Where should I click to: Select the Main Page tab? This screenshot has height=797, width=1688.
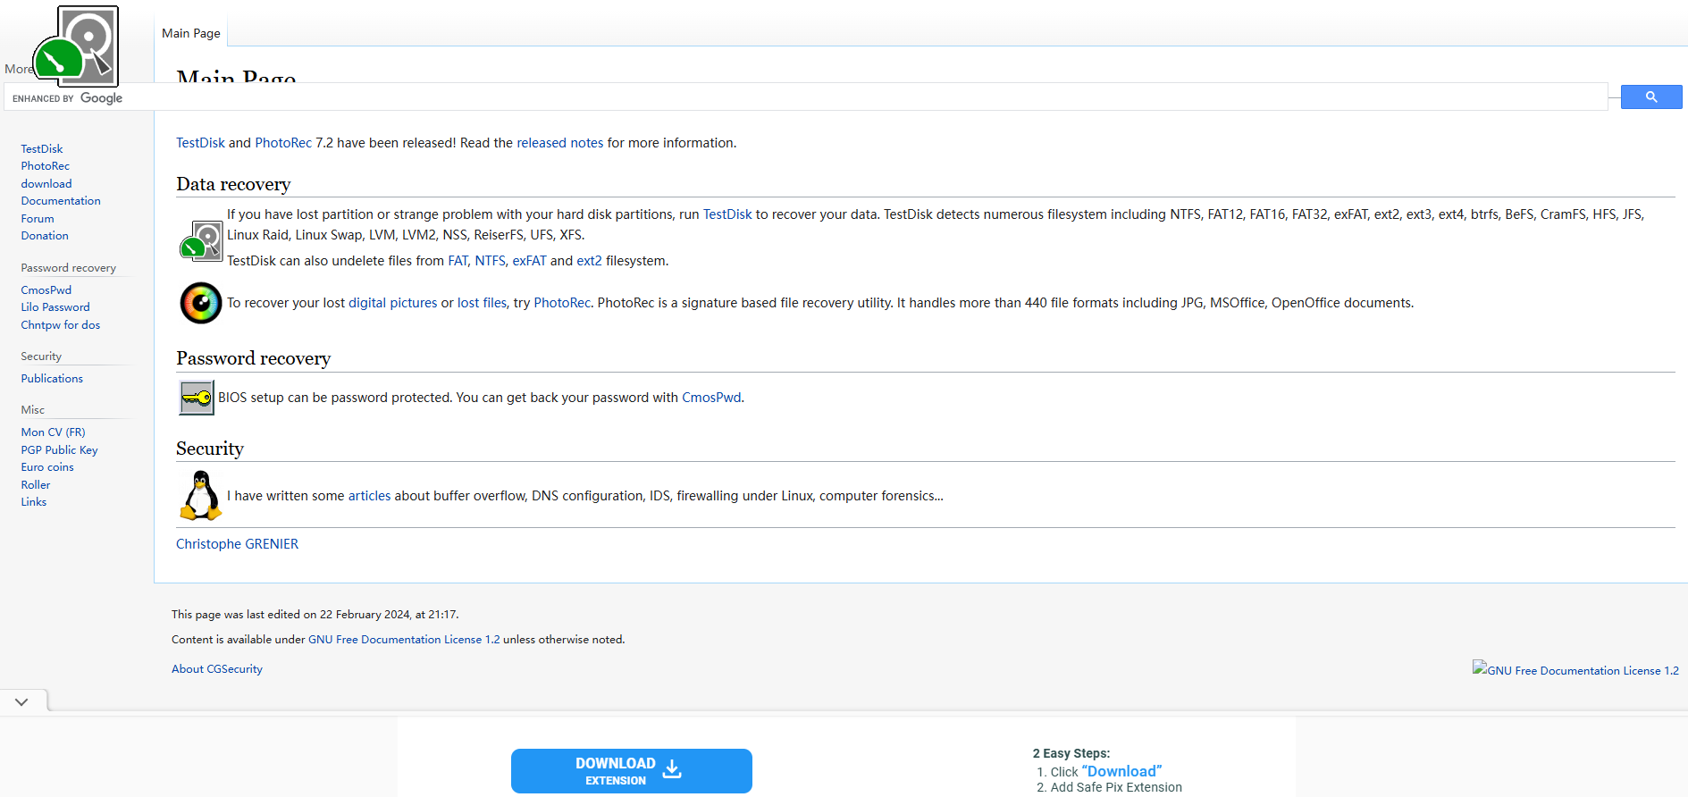click(x=191, y=33)
